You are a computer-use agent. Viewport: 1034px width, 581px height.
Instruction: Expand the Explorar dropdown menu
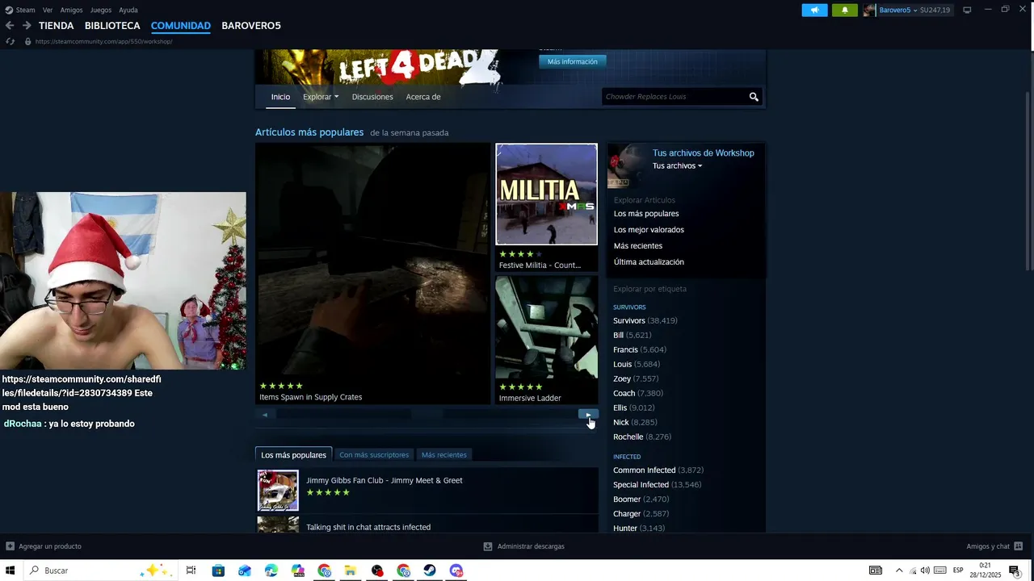coord(321,97)
